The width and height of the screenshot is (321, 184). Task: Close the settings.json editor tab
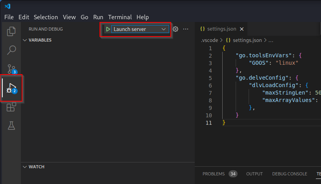tap(242, 29)
